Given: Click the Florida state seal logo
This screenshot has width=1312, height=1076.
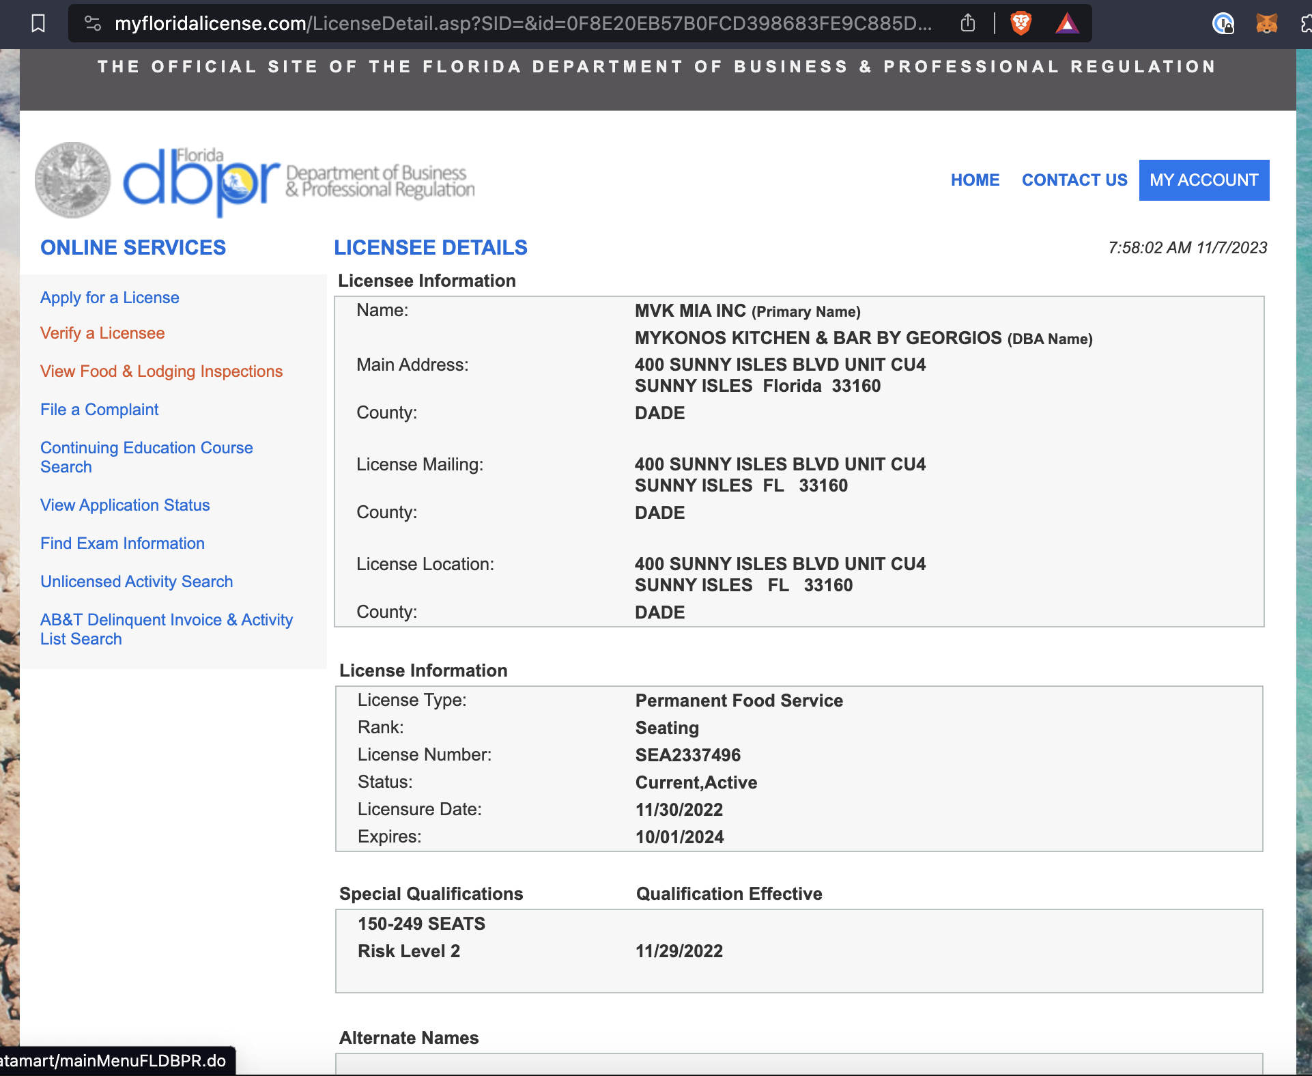Looking at the screenshot, I should point(73,180).
